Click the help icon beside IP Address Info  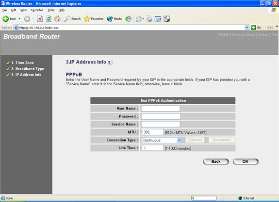click(110, 62)
